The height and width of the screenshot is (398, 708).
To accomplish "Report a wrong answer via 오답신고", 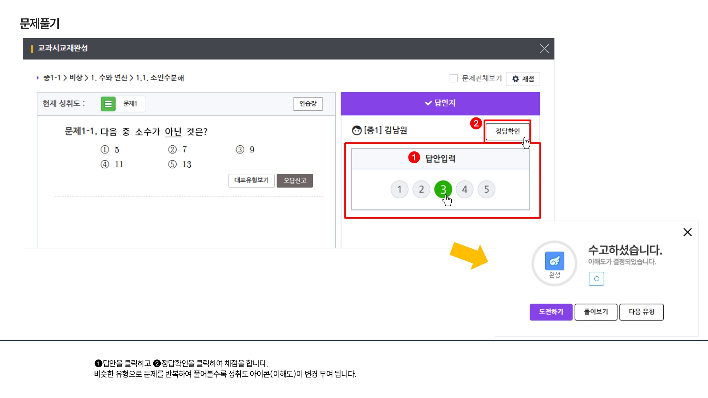I will 295,180.
